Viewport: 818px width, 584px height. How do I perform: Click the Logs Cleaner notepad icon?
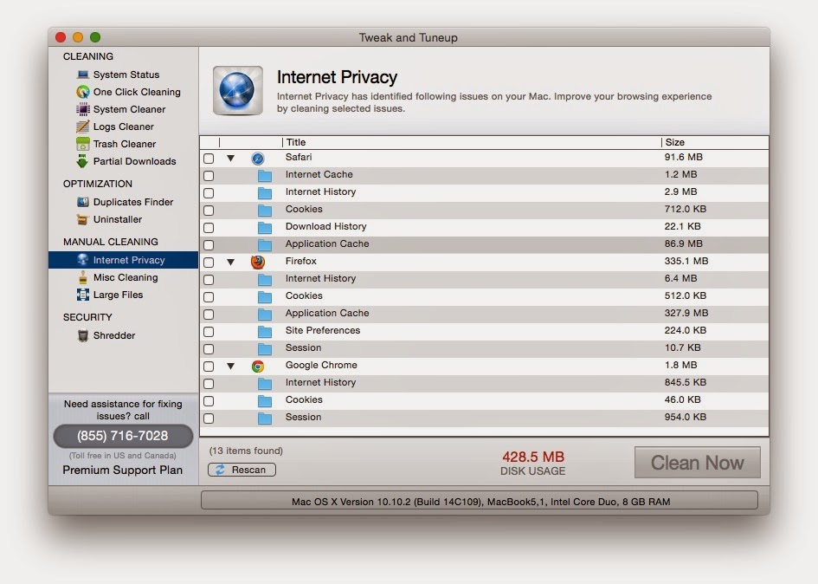[82, 127]
